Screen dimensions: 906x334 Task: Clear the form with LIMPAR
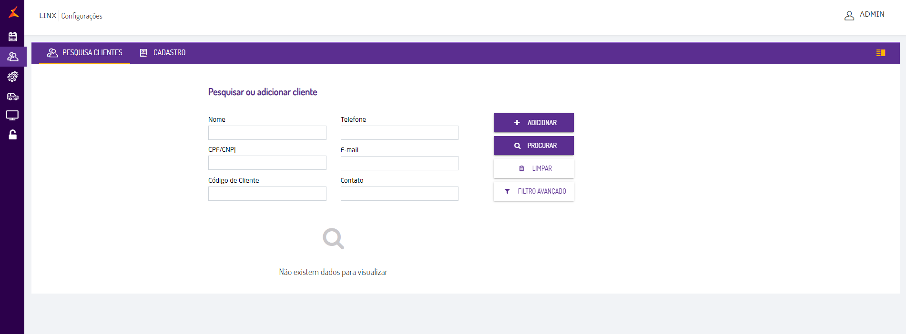[533, 168]
